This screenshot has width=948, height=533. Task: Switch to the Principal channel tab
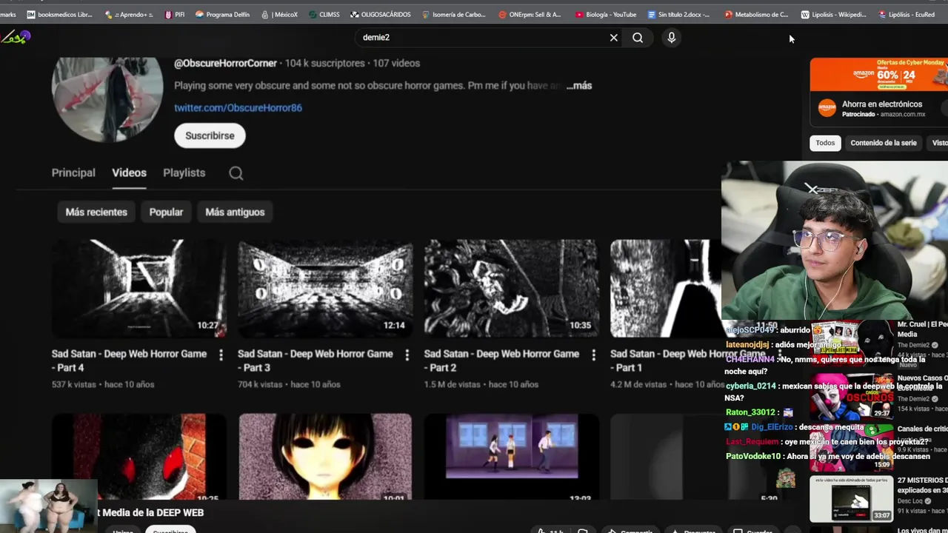[x=73, y=173]
